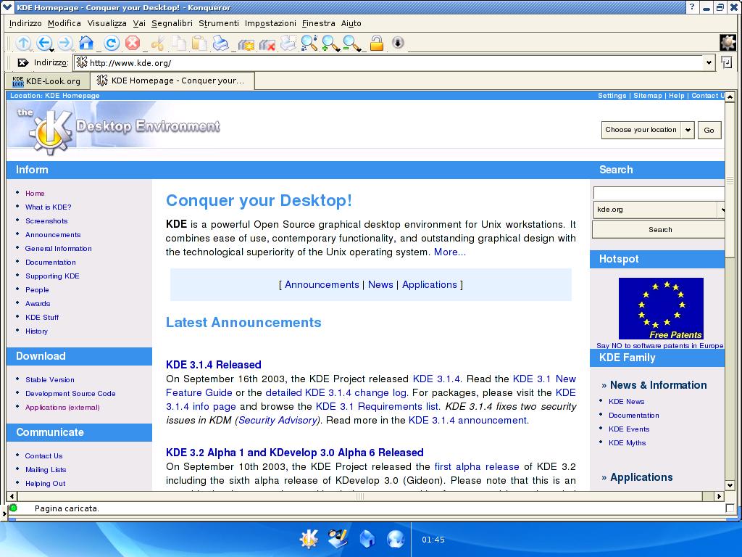Open the 'KDE 3.1.4 Released' headline

(214, 365)
